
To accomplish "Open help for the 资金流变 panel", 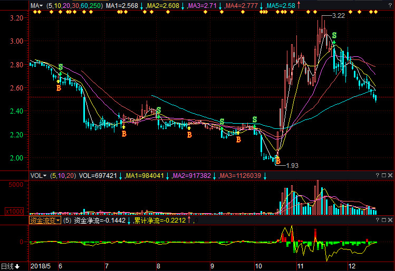I will (378, 220).
